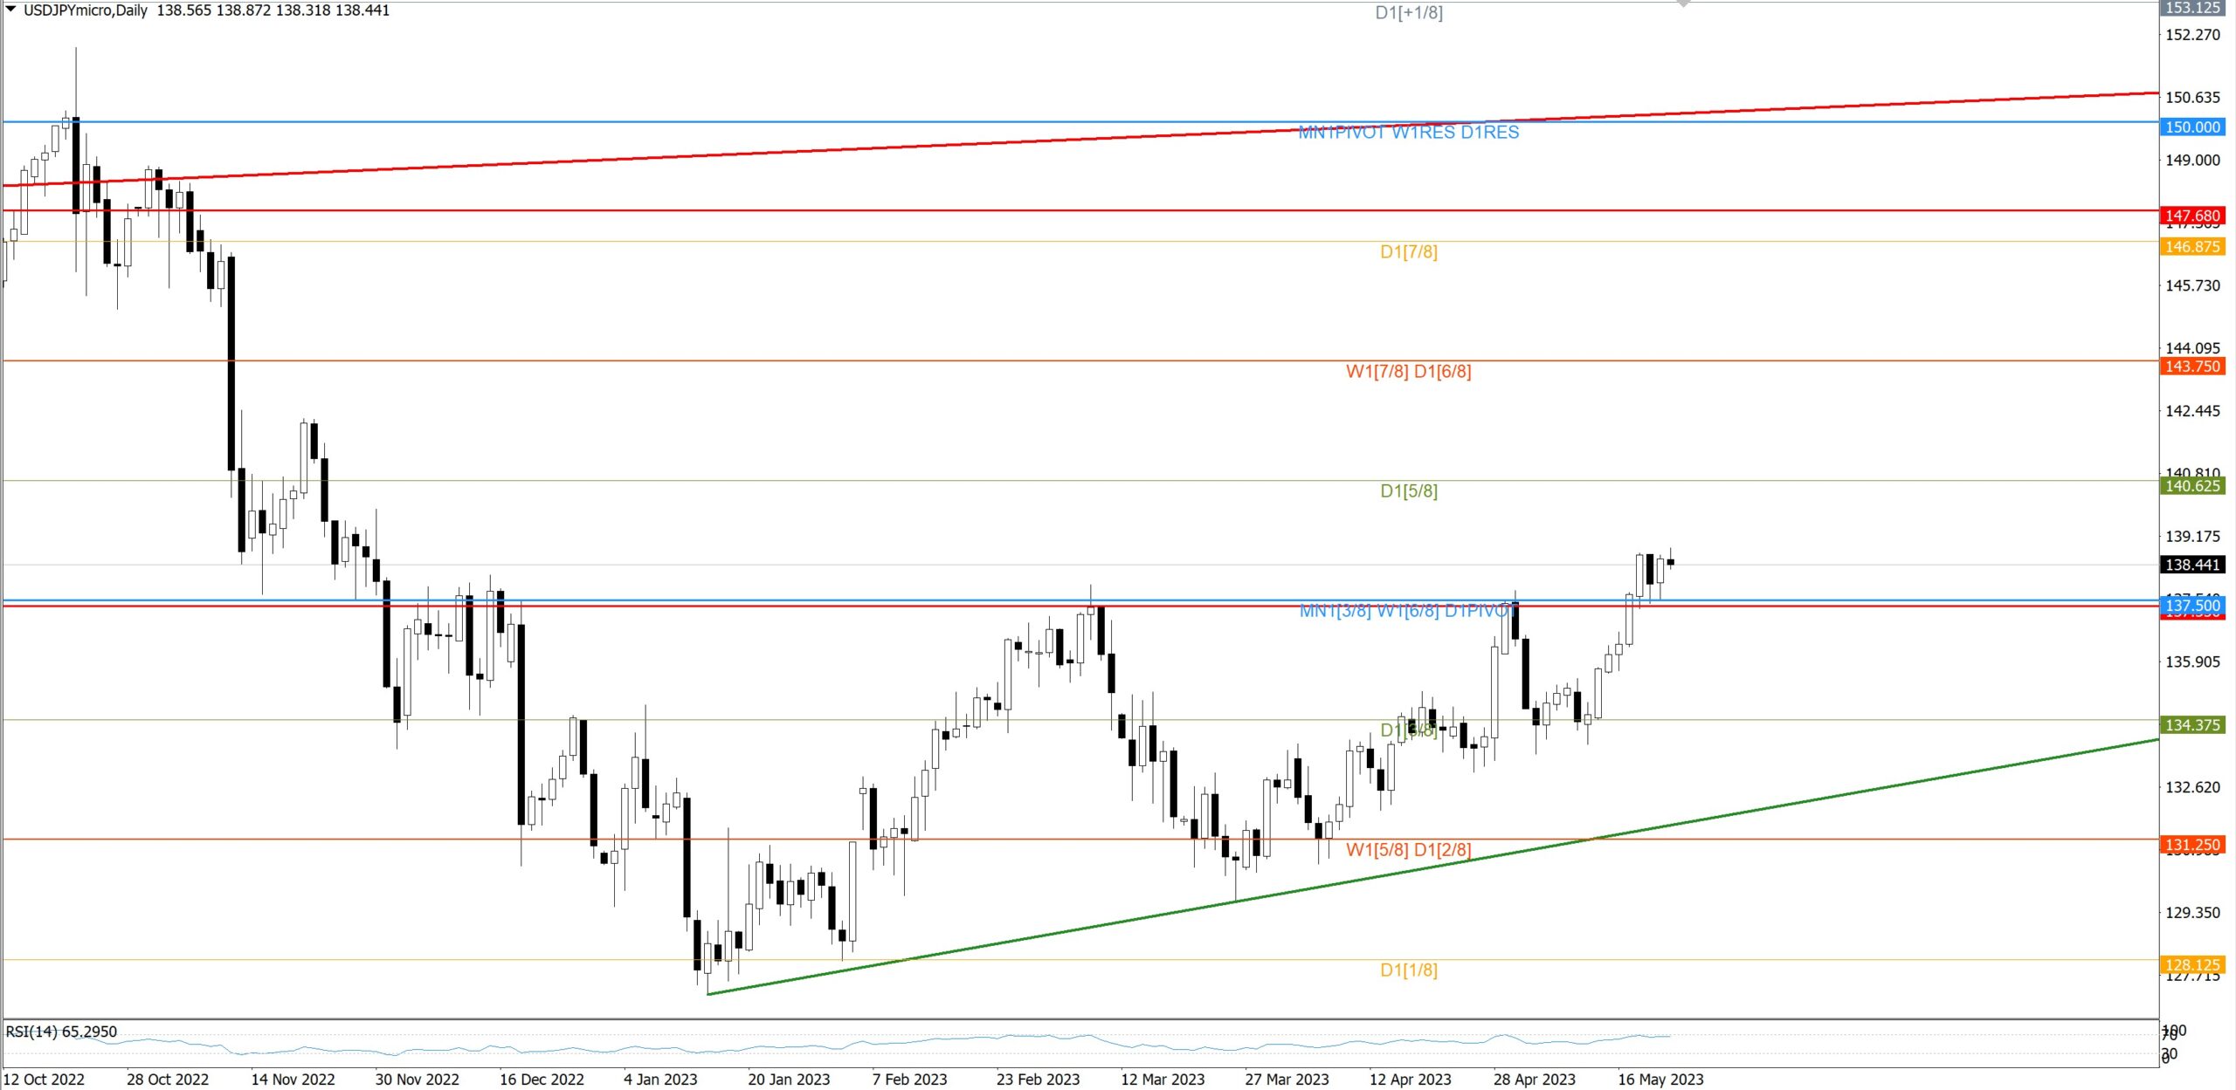Click the blue 150.000 price label
Image resolution: width=2236 pixels, height=1090 pixels.
[x=2192, y=127]
